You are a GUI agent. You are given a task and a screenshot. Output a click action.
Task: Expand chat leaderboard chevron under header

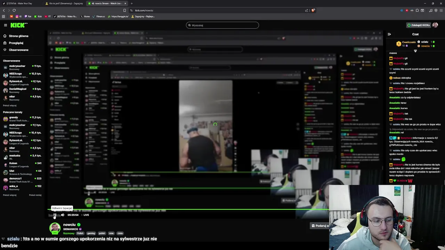(415, 51)
